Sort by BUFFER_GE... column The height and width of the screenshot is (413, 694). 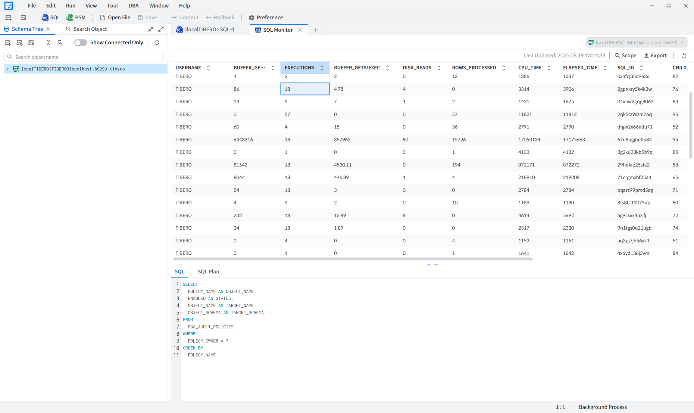(x=273, y=68)
